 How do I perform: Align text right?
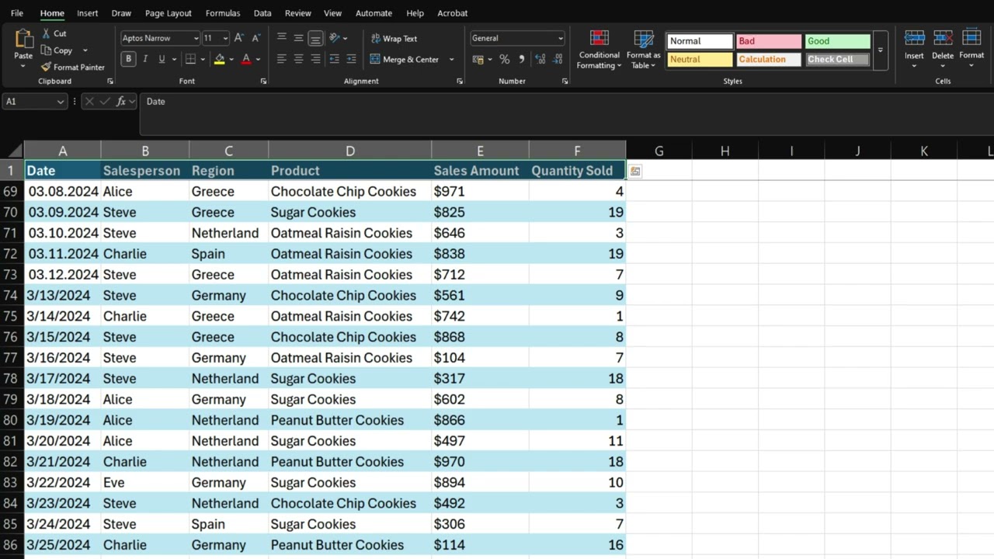(315, 59)
